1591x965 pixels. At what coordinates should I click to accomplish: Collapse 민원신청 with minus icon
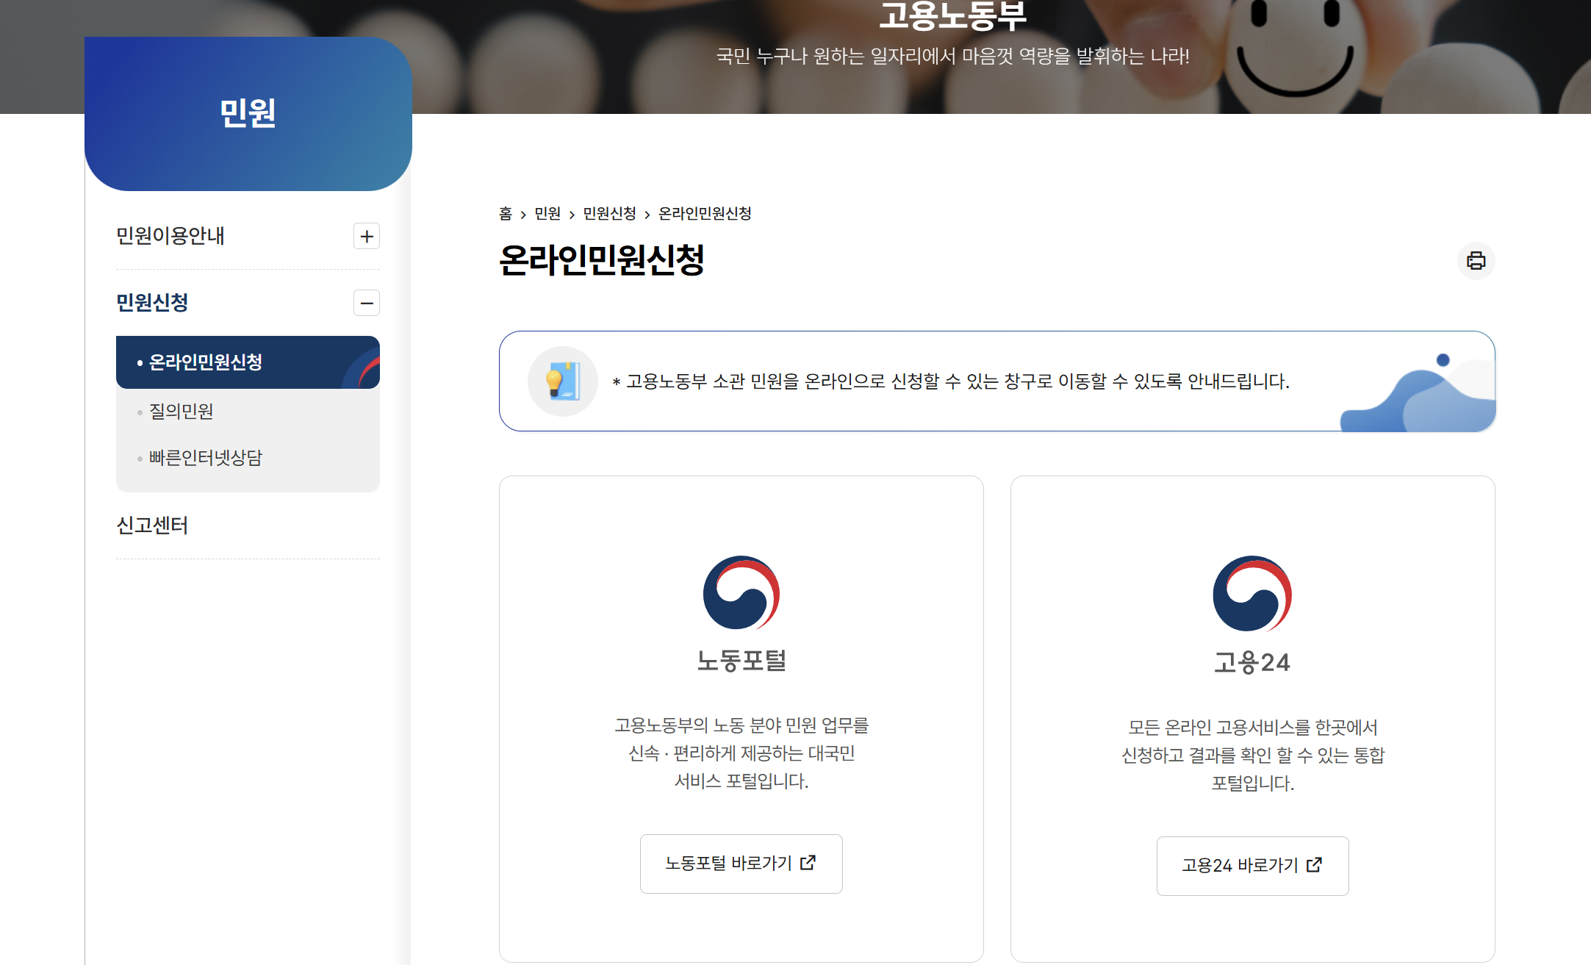pos(367,303)
